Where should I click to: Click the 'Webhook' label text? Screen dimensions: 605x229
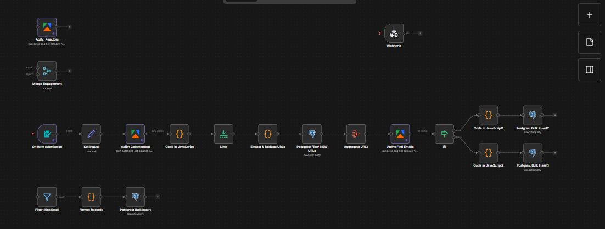pyautogui.click(x=394, y=46)
